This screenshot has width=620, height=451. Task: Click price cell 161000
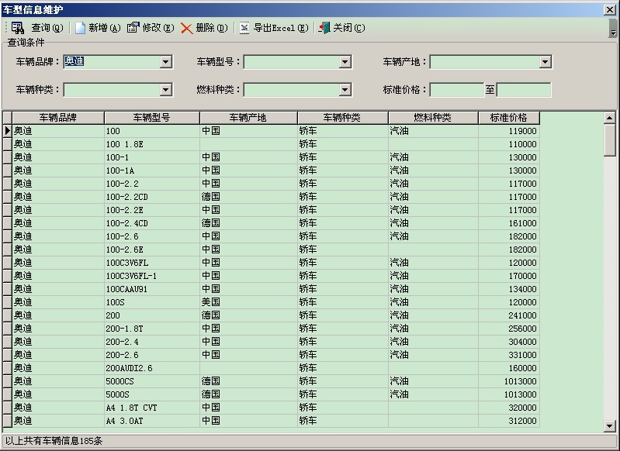click(509, 223)
